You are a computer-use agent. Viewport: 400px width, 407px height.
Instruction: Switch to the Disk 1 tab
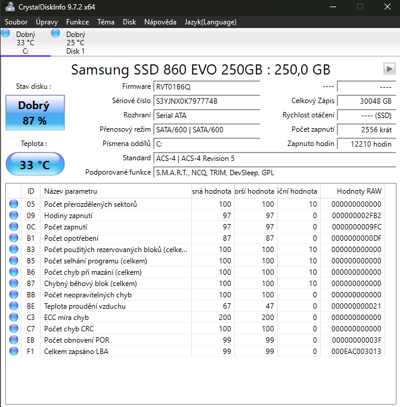coord(75,43)
